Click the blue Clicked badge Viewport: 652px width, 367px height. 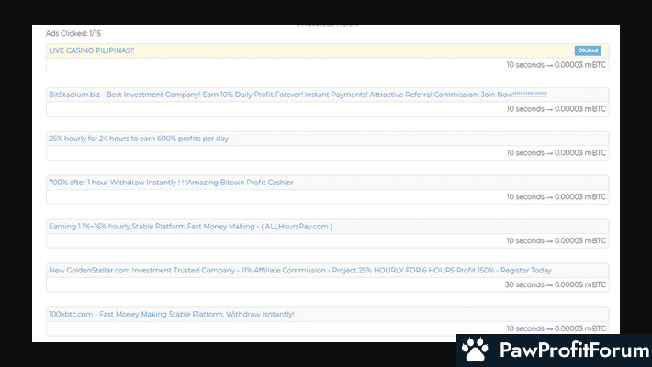point(588,50)
